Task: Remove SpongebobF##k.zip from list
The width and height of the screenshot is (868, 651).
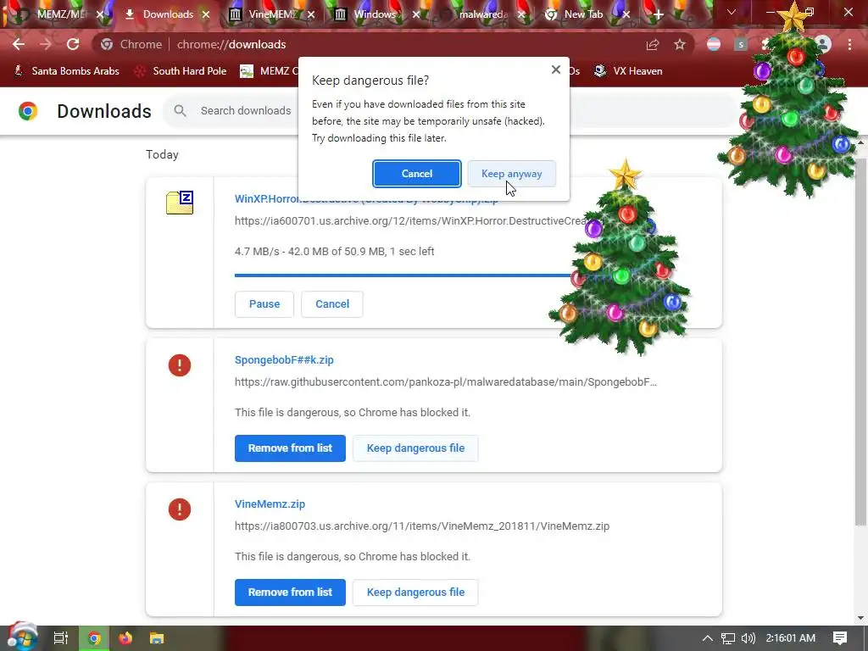Action: click(290, 448)
